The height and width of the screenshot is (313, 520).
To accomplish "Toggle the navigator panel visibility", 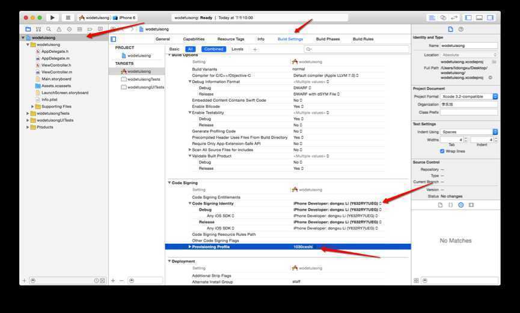I will click(x=468, y=17).
